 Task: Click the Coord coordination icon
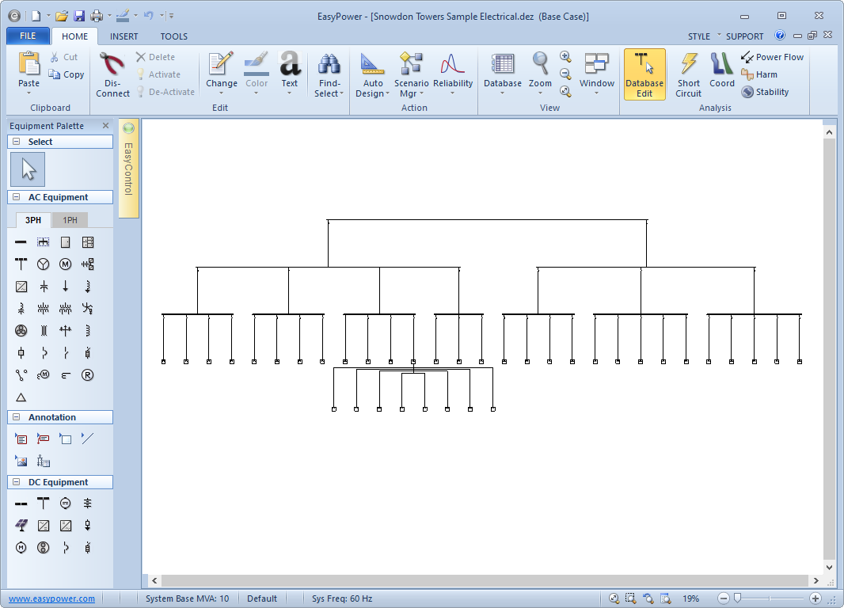pos(721,74)
